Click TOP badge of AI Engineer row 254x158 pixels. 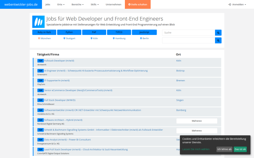tap(40, 71)
